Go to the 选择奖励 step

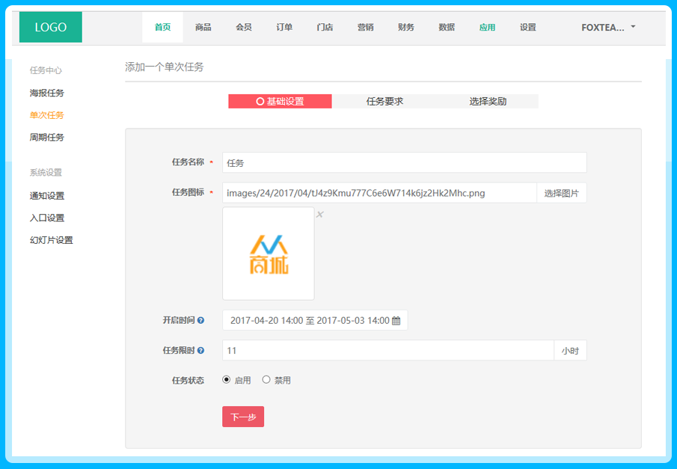coord(488,101)
